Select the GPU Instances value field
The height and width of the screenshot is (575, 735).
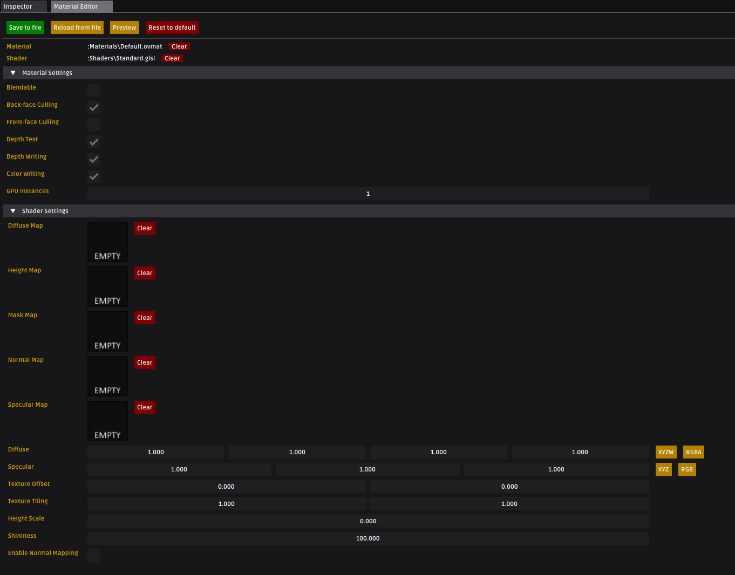click(x=368, y=194)
